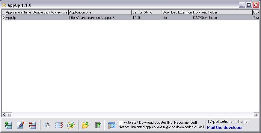261x133 pixels.
Task: Click the bulleted list icon in toolbar
Action: pyautogui.click(x=47, y=125)
